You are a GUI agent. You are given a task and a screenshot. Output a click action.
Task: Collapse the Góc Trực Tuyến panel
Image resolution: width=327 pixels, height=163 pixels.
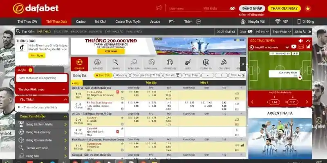(308, 41)
